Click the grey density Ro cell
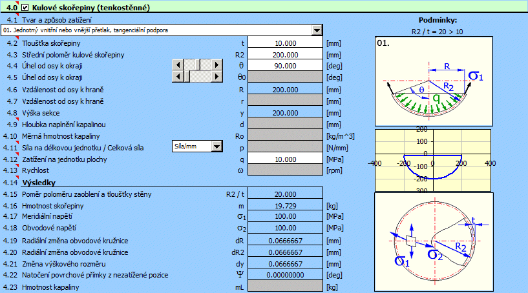This screenshot has width=528, height=293. [x=285, y=136]
